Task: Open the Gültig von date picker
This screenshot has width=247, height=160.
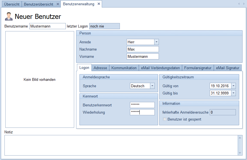Action: [x=233, y=86]
